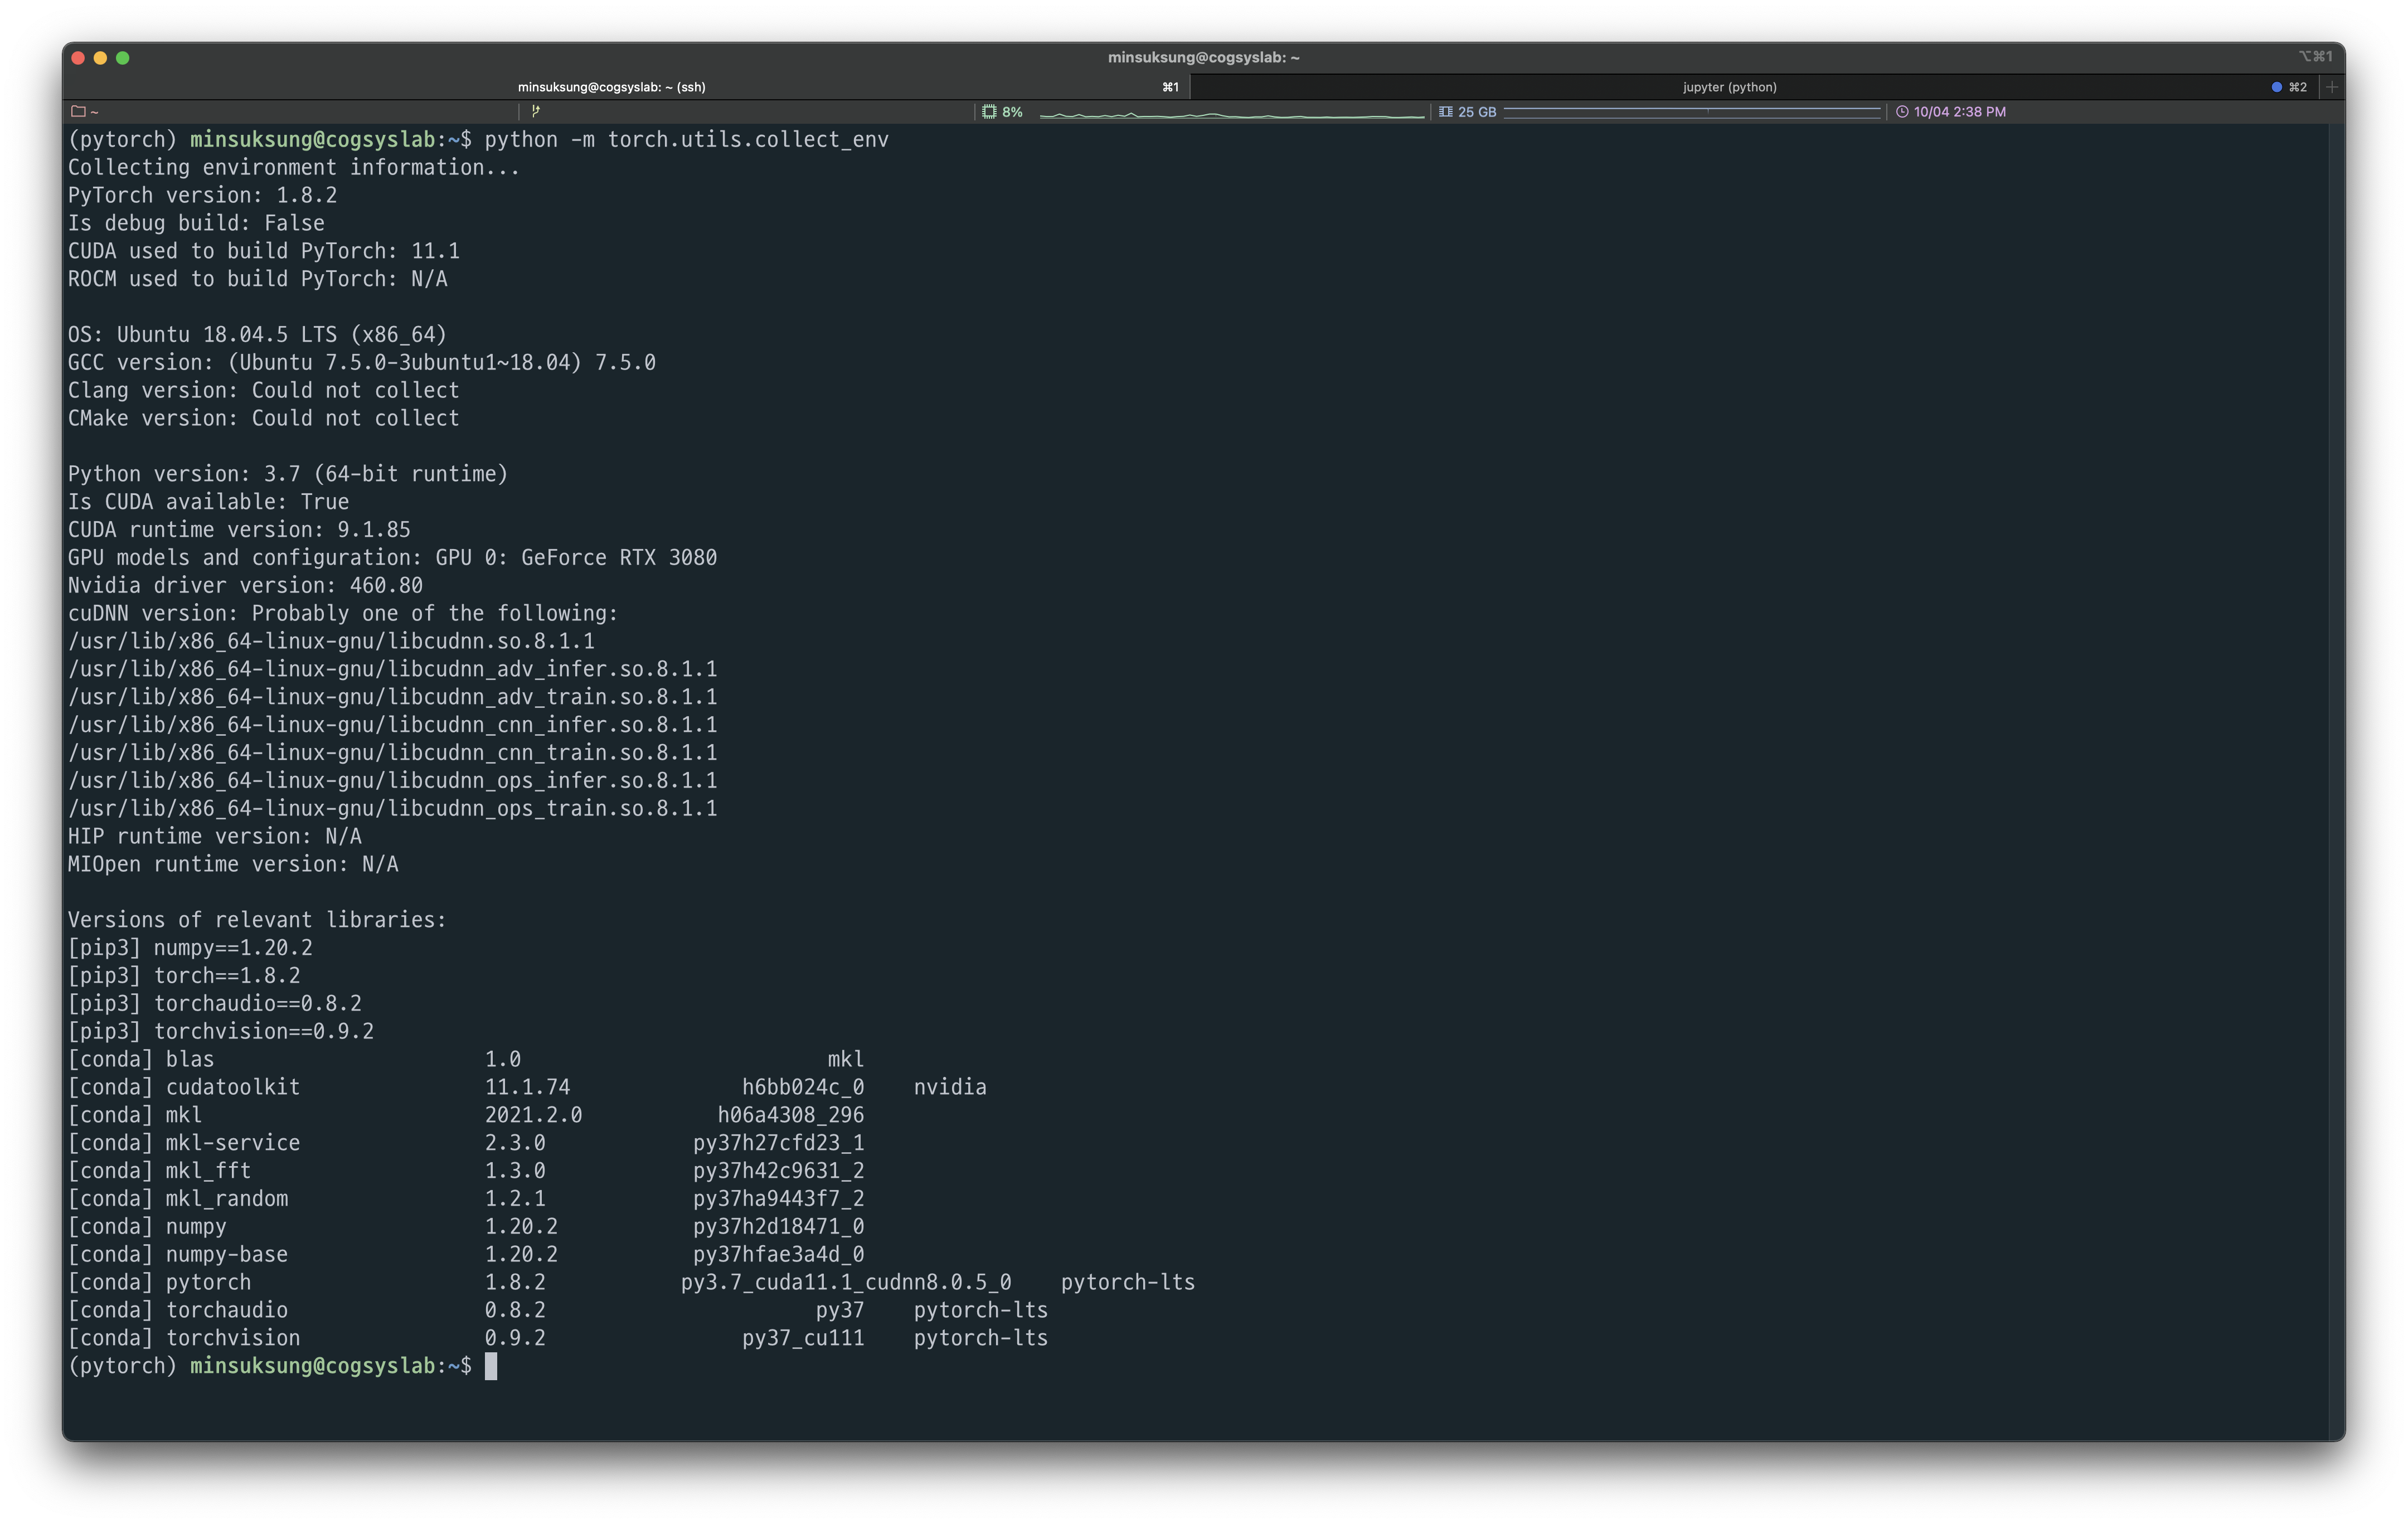
Task: Click the folder icon in status bar
Action: (78, 112)
